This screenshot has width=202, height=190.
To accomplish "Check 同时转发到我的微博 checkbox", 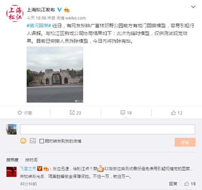I will coord(42,141).
